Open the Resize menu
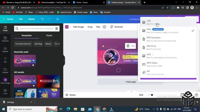The width and height of the screenshot is (200, 112). pos(31,19)
